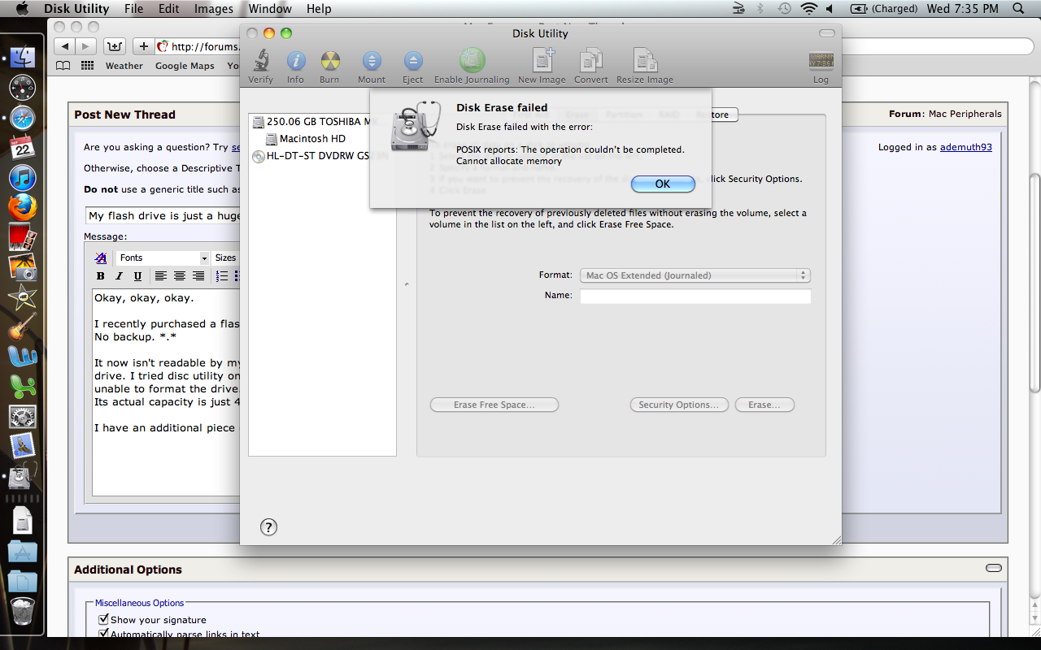Screen dimensions: 1041x650
Task: Click the Wi-Fi status menu icon
Action: click(808, 9)
